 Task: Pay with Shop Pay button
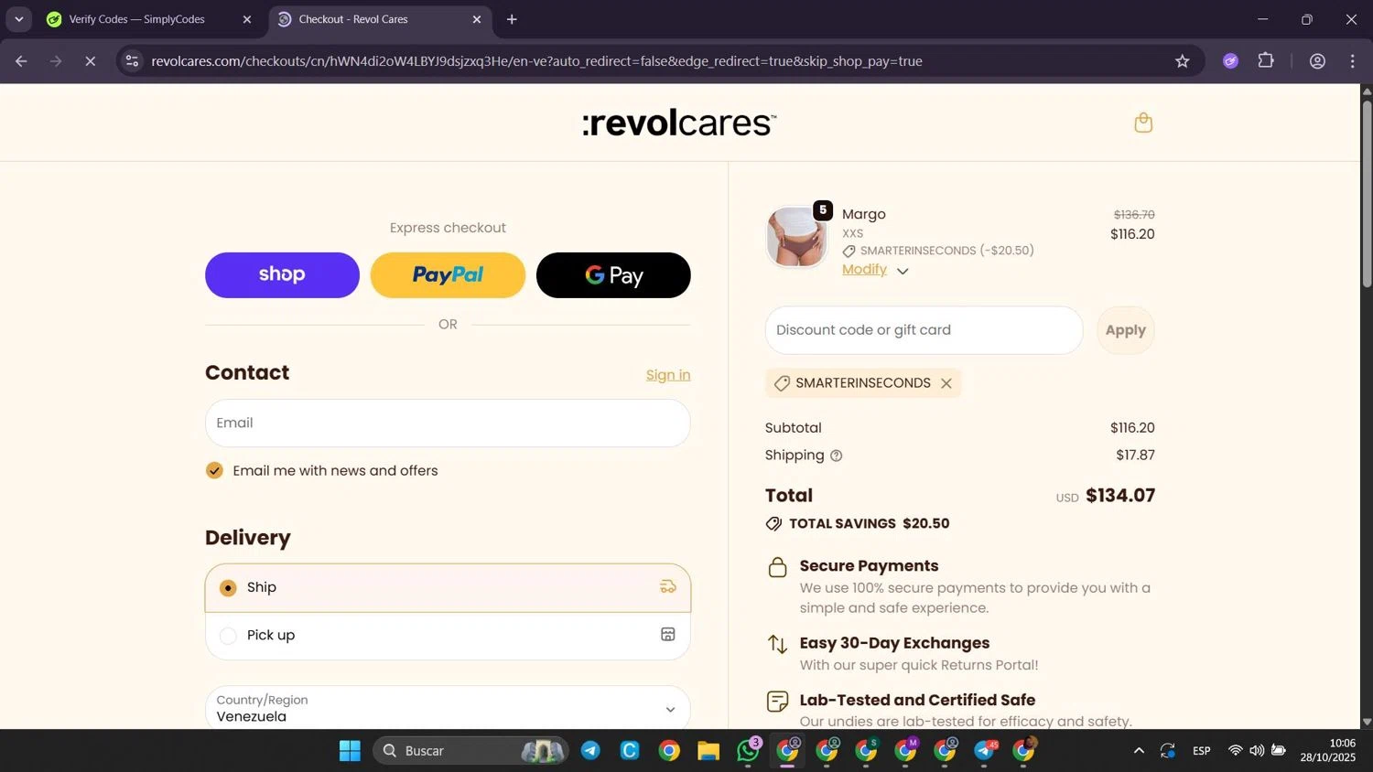(x=282, y=275)
